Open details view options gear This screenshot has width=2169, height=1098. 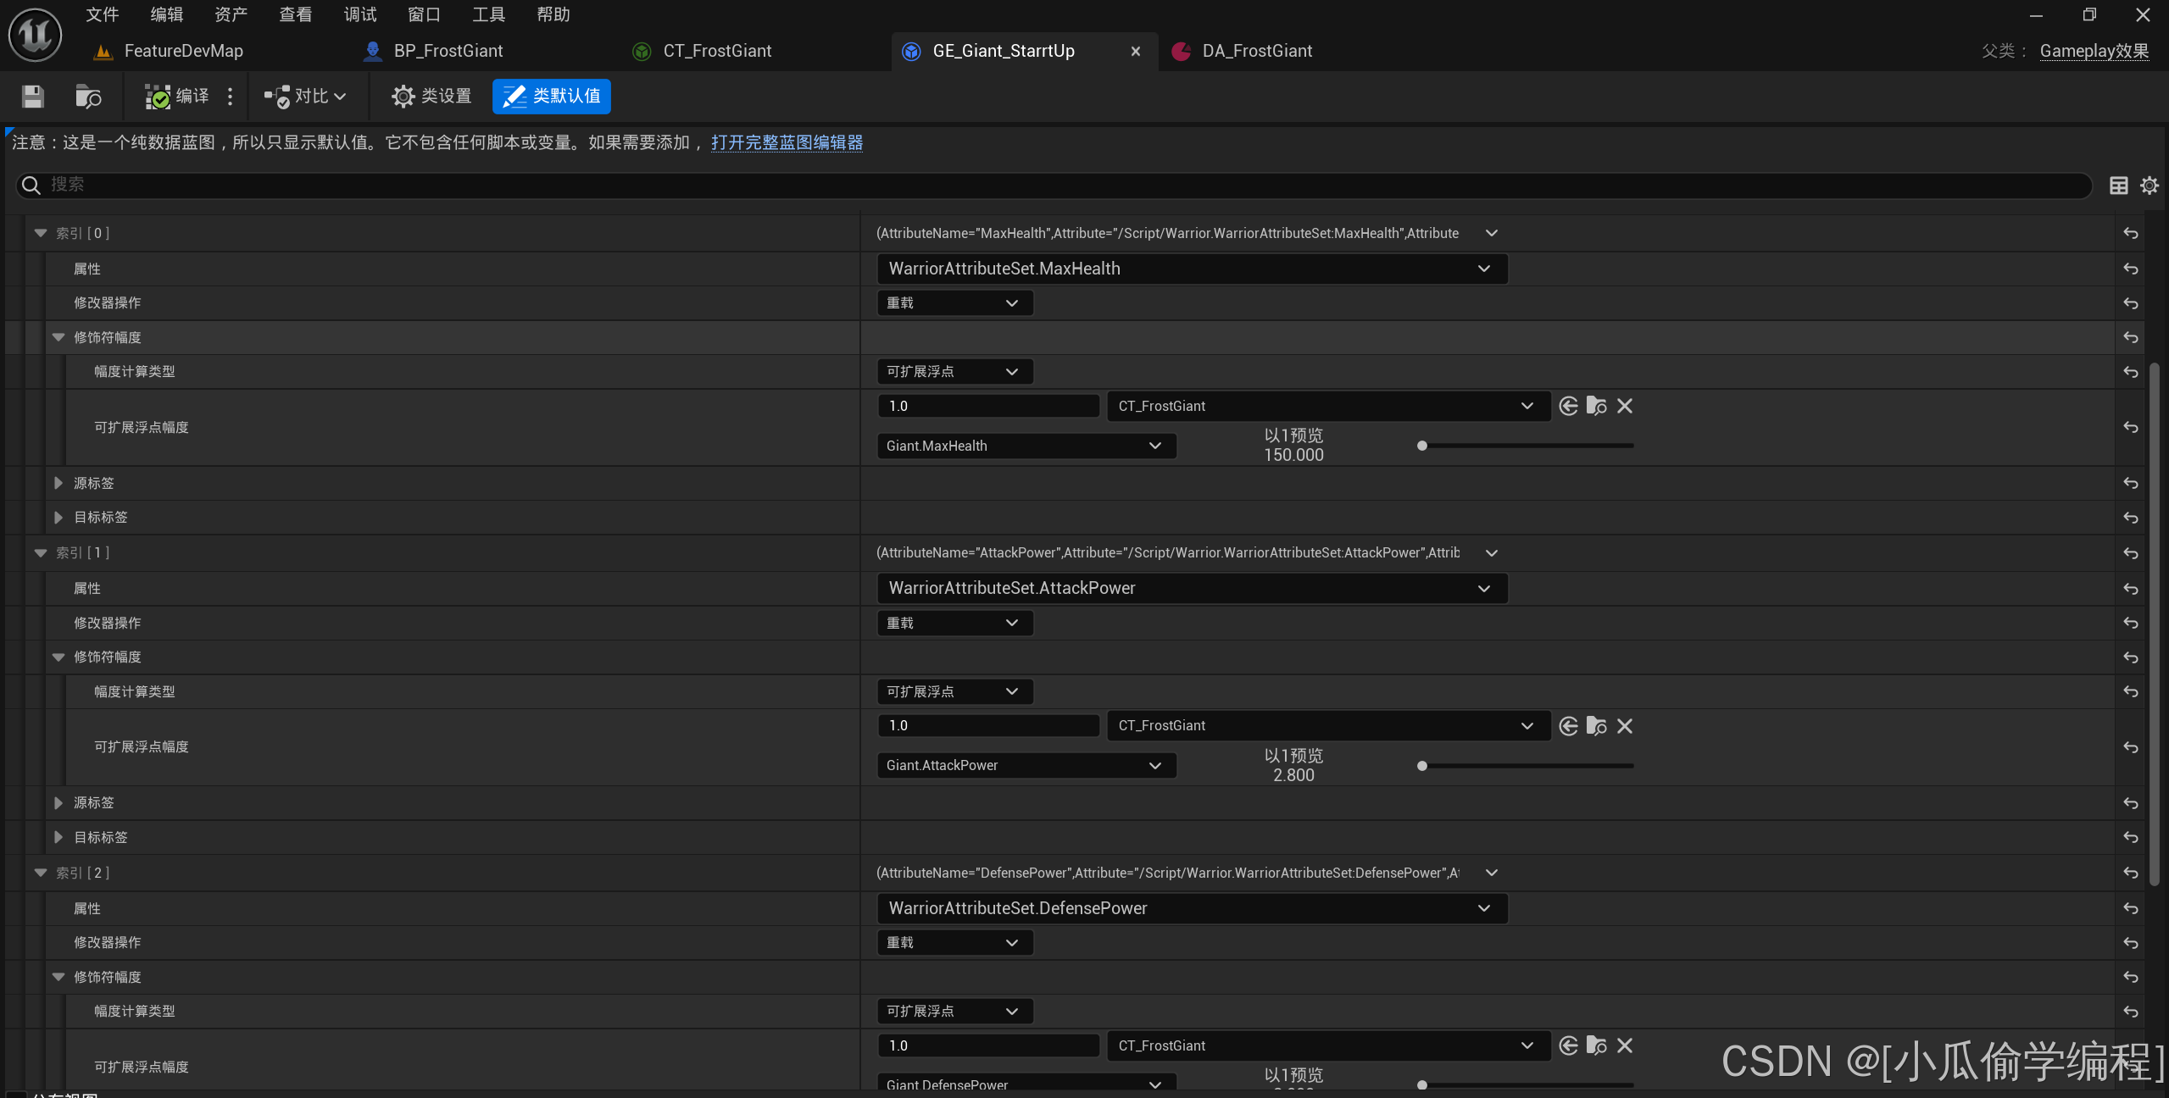pos(2149,185)
